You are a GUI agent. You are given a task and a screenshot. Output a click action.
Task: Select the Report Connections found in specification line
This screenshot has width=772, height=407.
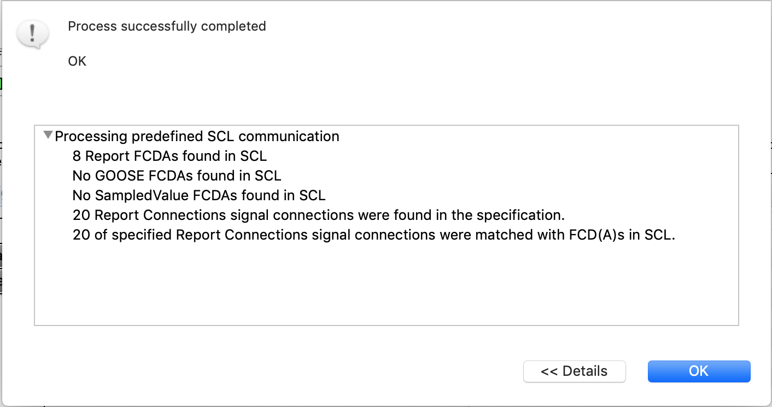[x=318, y=215]
